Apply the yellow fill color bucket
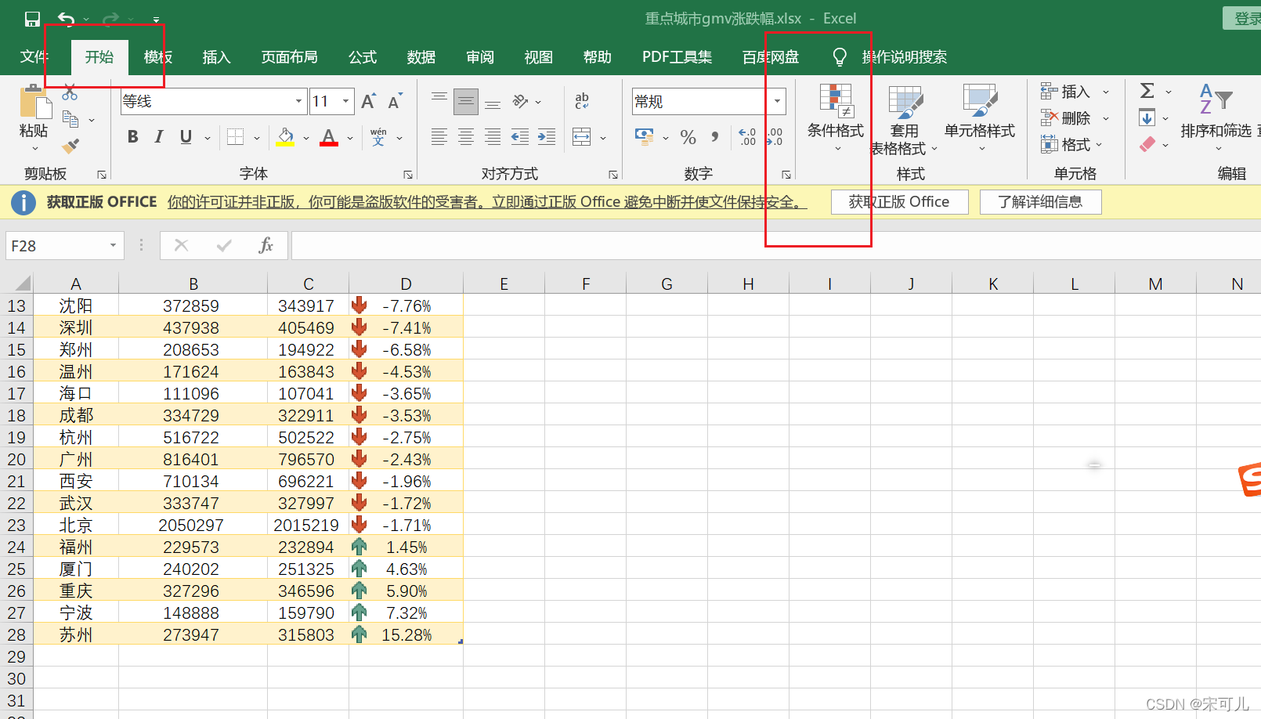This screenshot has width=1261, height=719. [x=286, y=137]
